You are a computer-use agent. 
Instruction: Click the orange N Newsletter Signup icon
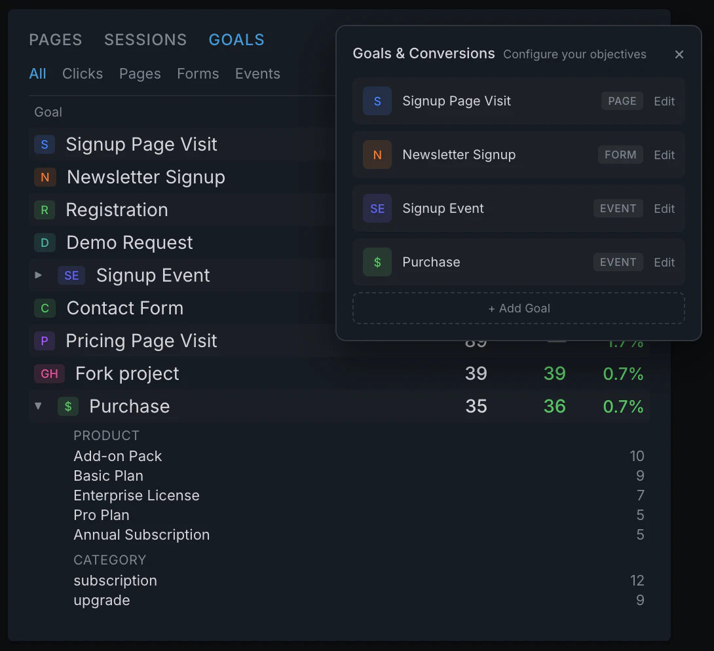[x=45, y=177]
